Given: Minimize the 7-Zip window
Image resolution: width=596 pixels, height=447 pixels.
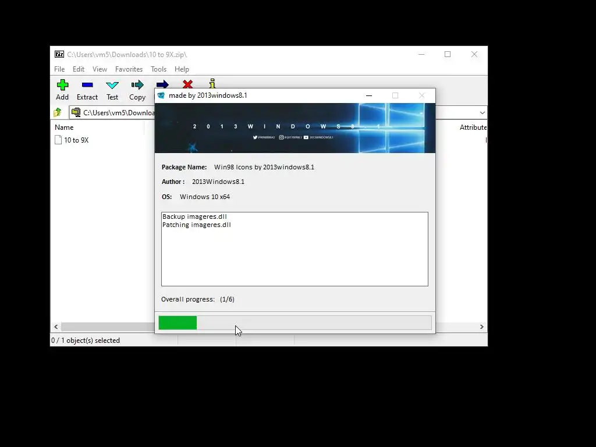Looking at the screenshot, I should pos(421,54).
